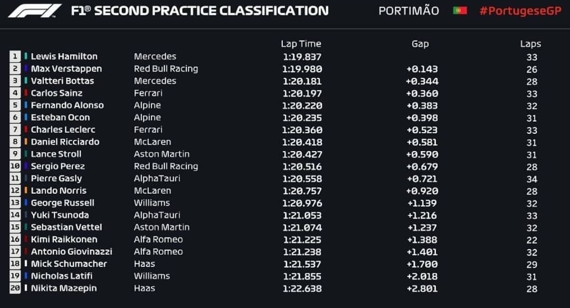Screen dimensions: 570x308
Task: Click Daniel Ricciardo's McLaren team label
Action: [153, 142]
